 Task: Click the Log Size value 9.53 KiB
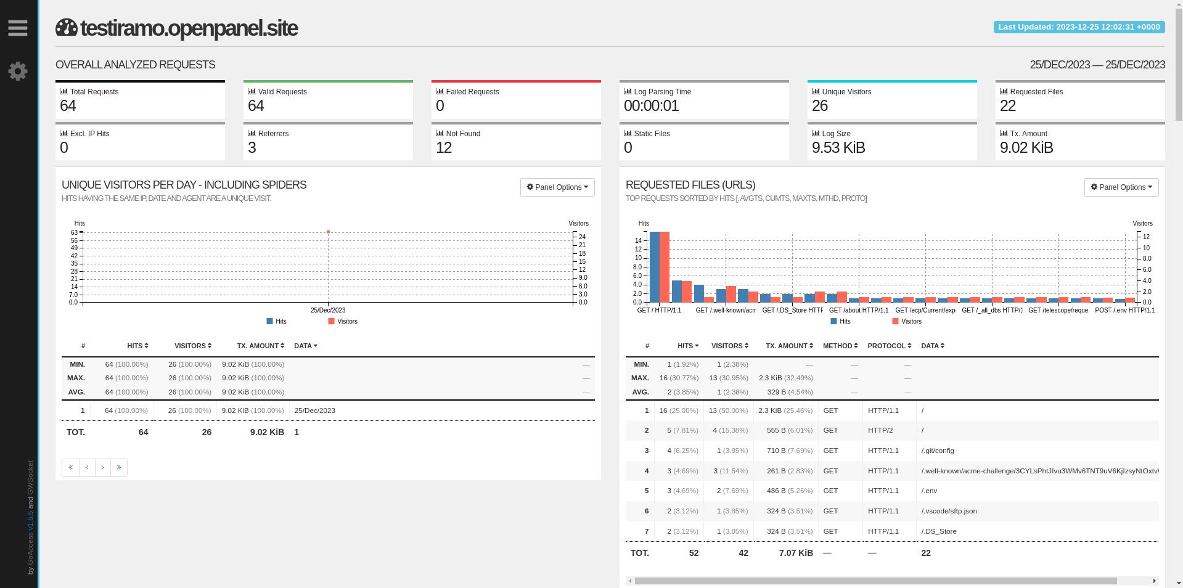(x=838, y=148)
